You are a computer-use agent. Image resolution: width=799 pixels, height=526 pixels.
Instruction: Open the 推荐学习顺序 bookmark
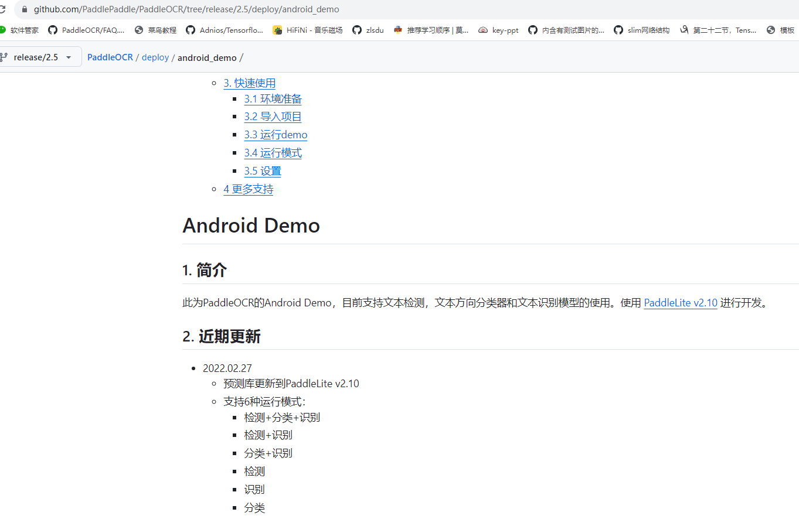(431, 30)
